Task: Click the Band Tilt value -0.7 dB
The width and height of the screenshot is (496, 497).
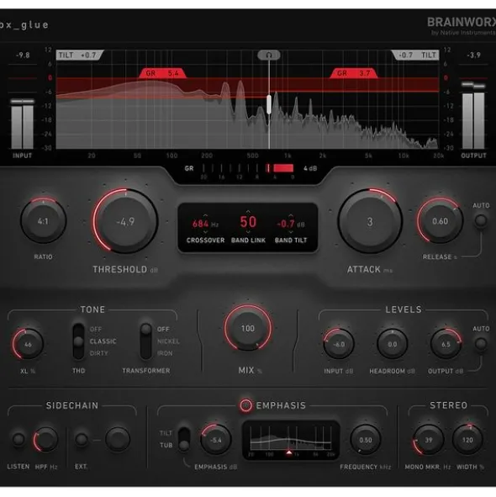Action: (x=290, y=224)
